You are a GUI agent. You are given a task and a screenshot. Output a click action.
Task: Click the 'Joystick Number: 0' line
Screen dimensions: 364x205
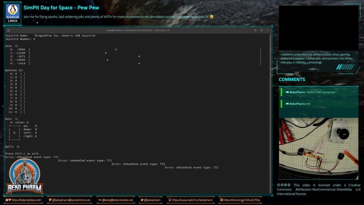click(x=20, y=39)
